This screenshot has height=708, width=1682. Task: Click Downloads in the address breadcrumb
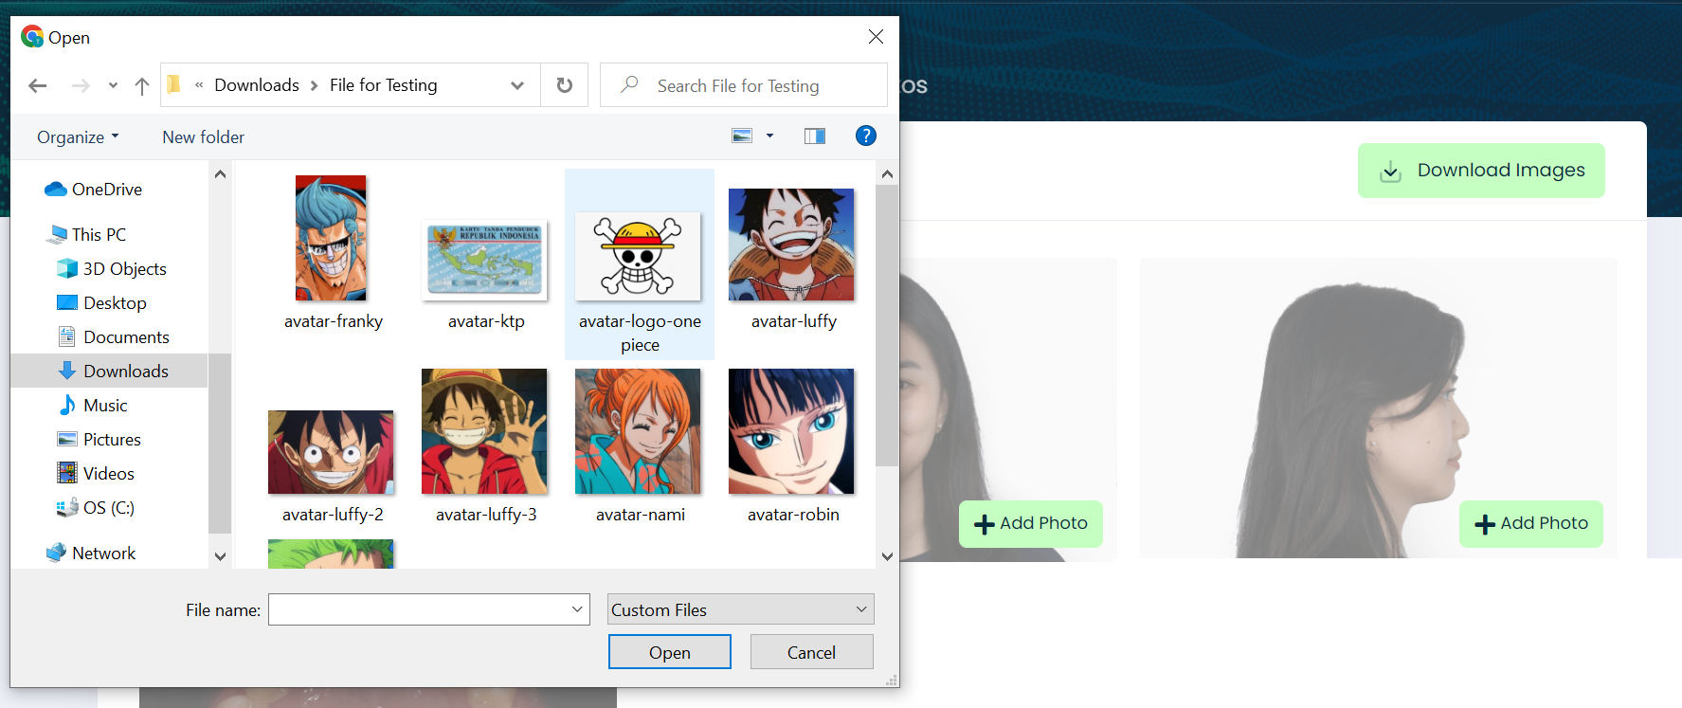(x=257, y=85)
